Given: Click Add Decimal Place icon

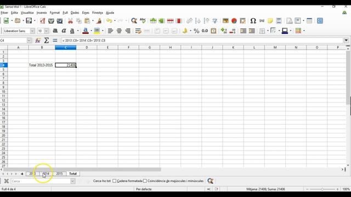Looking at the screenshot, I should (x=224, y=31).
